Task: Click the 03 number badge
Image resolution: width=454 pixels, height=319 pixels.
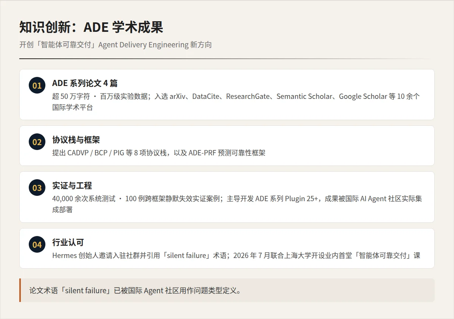Action: coord(37,188)
